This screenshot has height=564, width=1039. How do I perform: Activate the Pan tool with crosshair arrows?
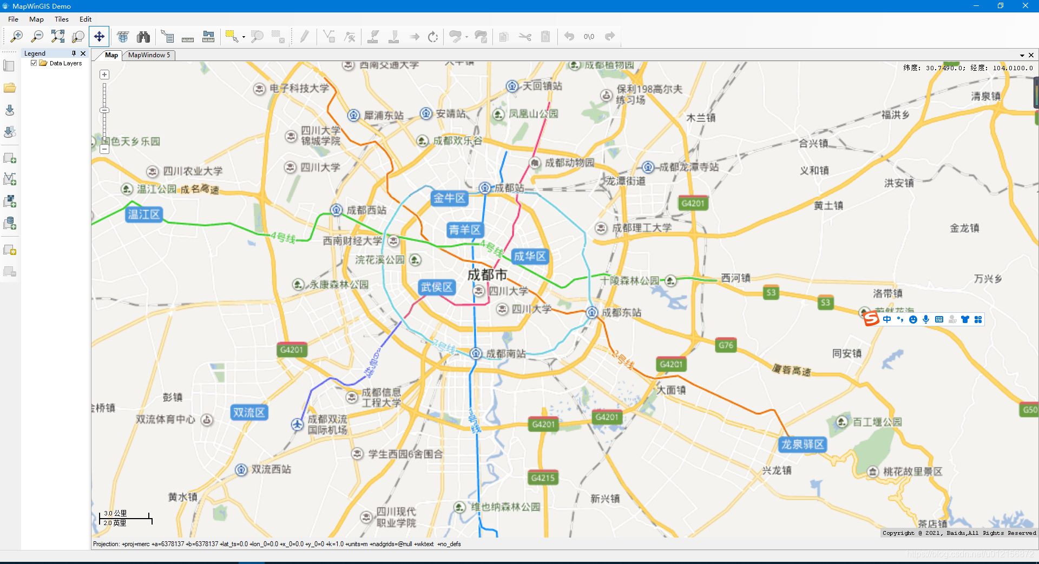point(98,36)
